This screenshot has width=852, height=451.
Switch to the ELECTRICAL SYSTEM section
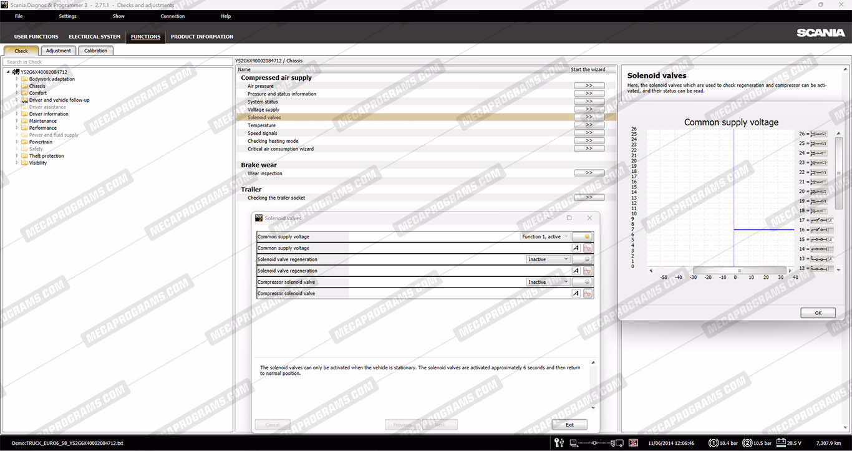point(94,37)
